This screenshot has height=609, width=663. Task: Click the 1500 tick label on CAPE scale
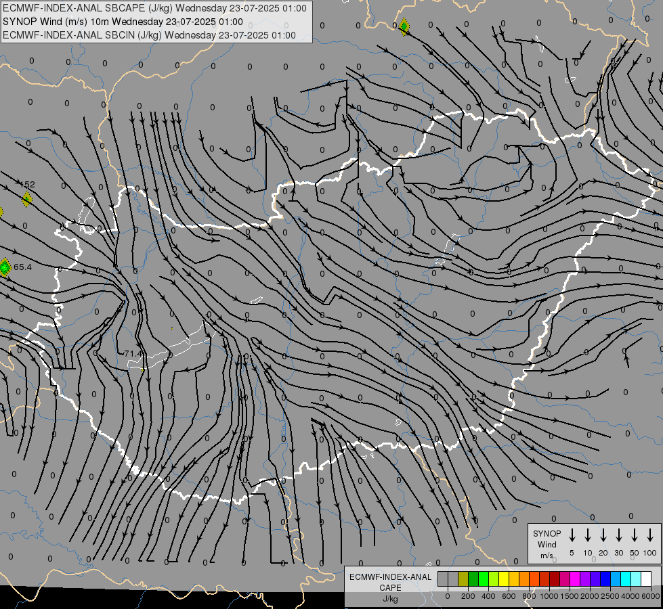(x=570, y=596)
